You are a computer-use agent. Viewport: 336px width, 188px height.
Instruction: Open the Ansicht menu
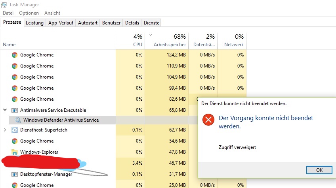[x=52, y=13]
